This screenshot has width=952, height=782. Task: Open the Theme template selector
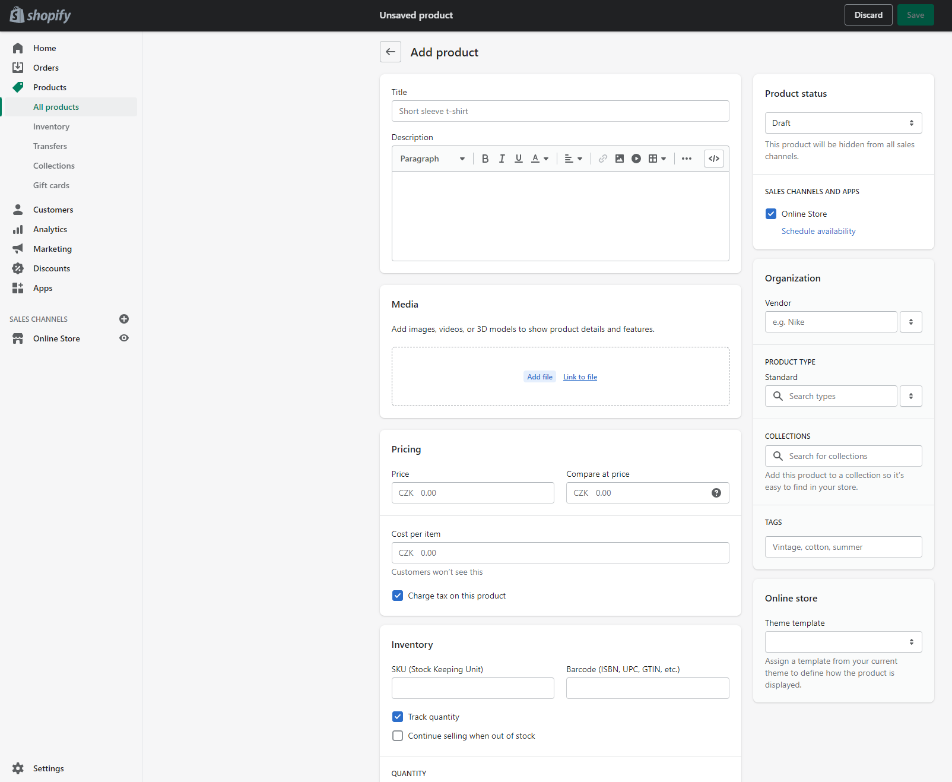click(843, 642)
